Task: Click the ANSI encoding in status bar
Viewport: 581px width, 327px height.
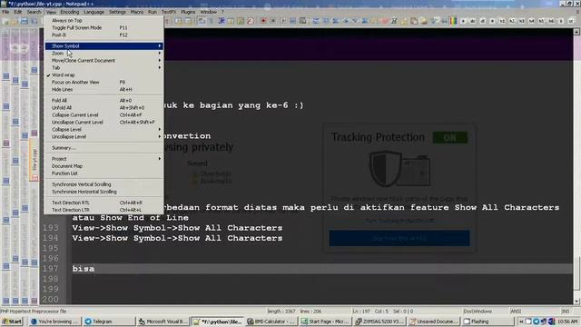Action: point(516,312)
